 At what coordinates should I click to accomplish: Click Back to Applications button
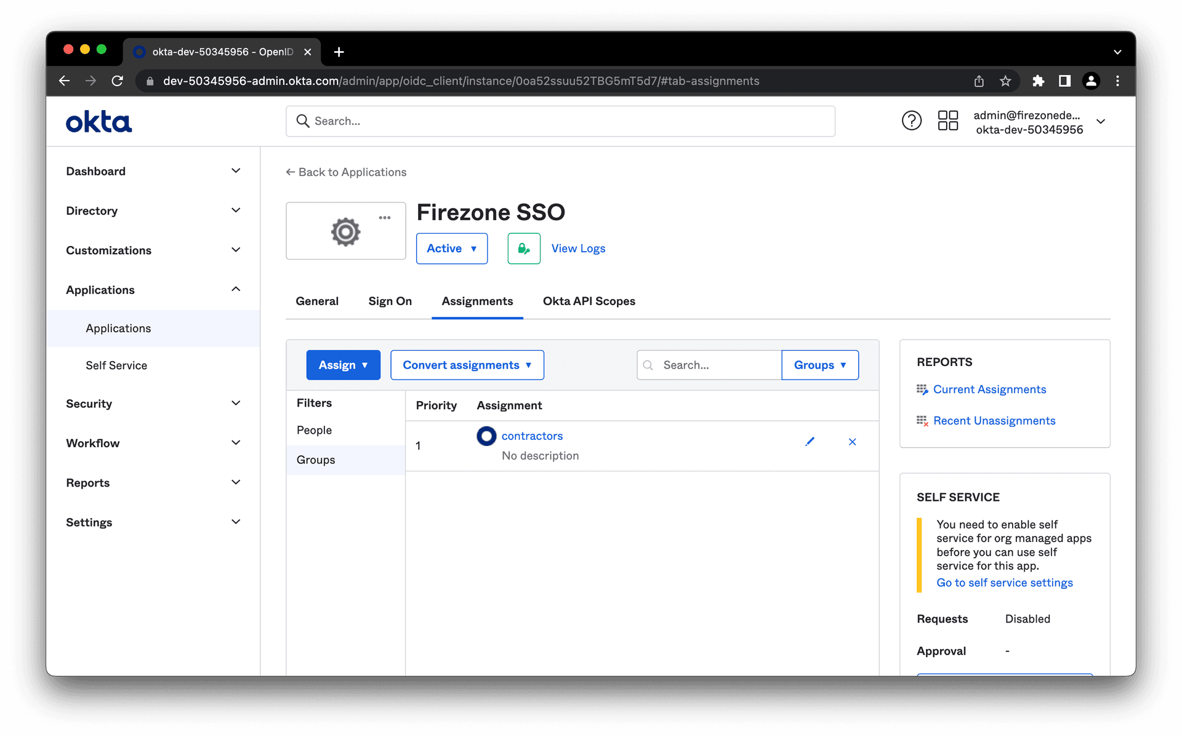coord(346,172)
